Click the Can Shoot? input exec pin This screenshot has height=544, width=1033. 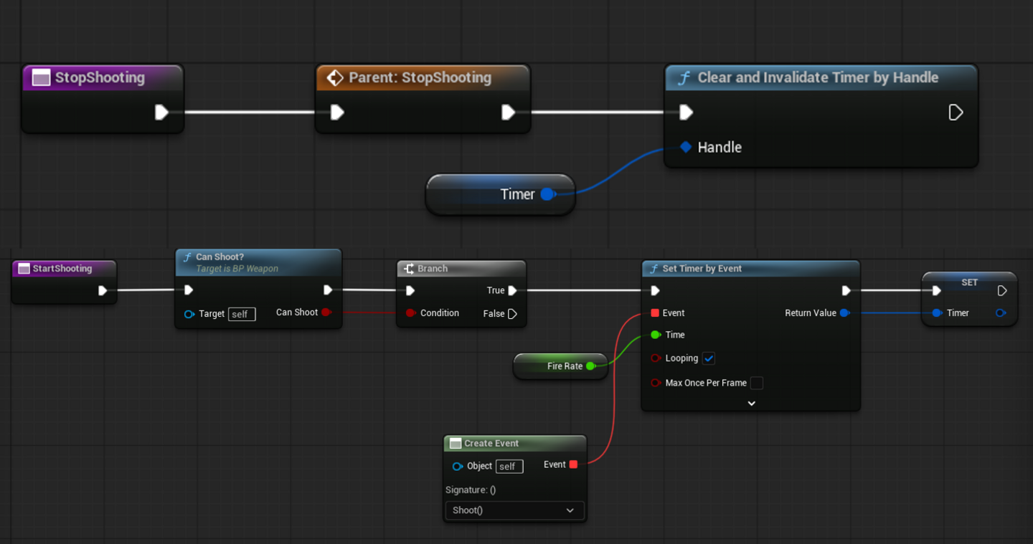[188, 290]
